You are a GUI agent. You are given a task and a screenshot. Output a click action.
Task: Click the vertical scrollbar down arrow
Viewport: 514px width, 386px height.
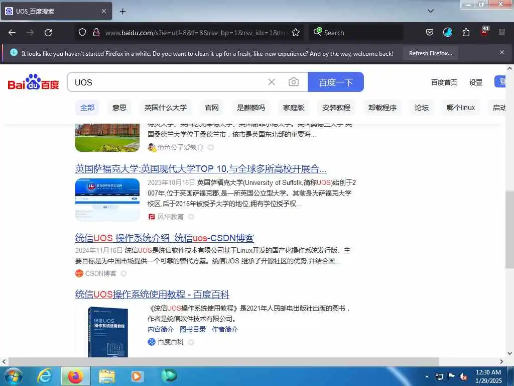[509, 353]
